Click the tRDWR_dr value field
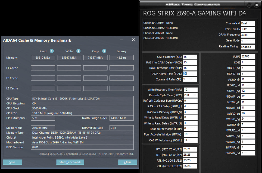This screenshot has height=173, width=262. point(248,102)
